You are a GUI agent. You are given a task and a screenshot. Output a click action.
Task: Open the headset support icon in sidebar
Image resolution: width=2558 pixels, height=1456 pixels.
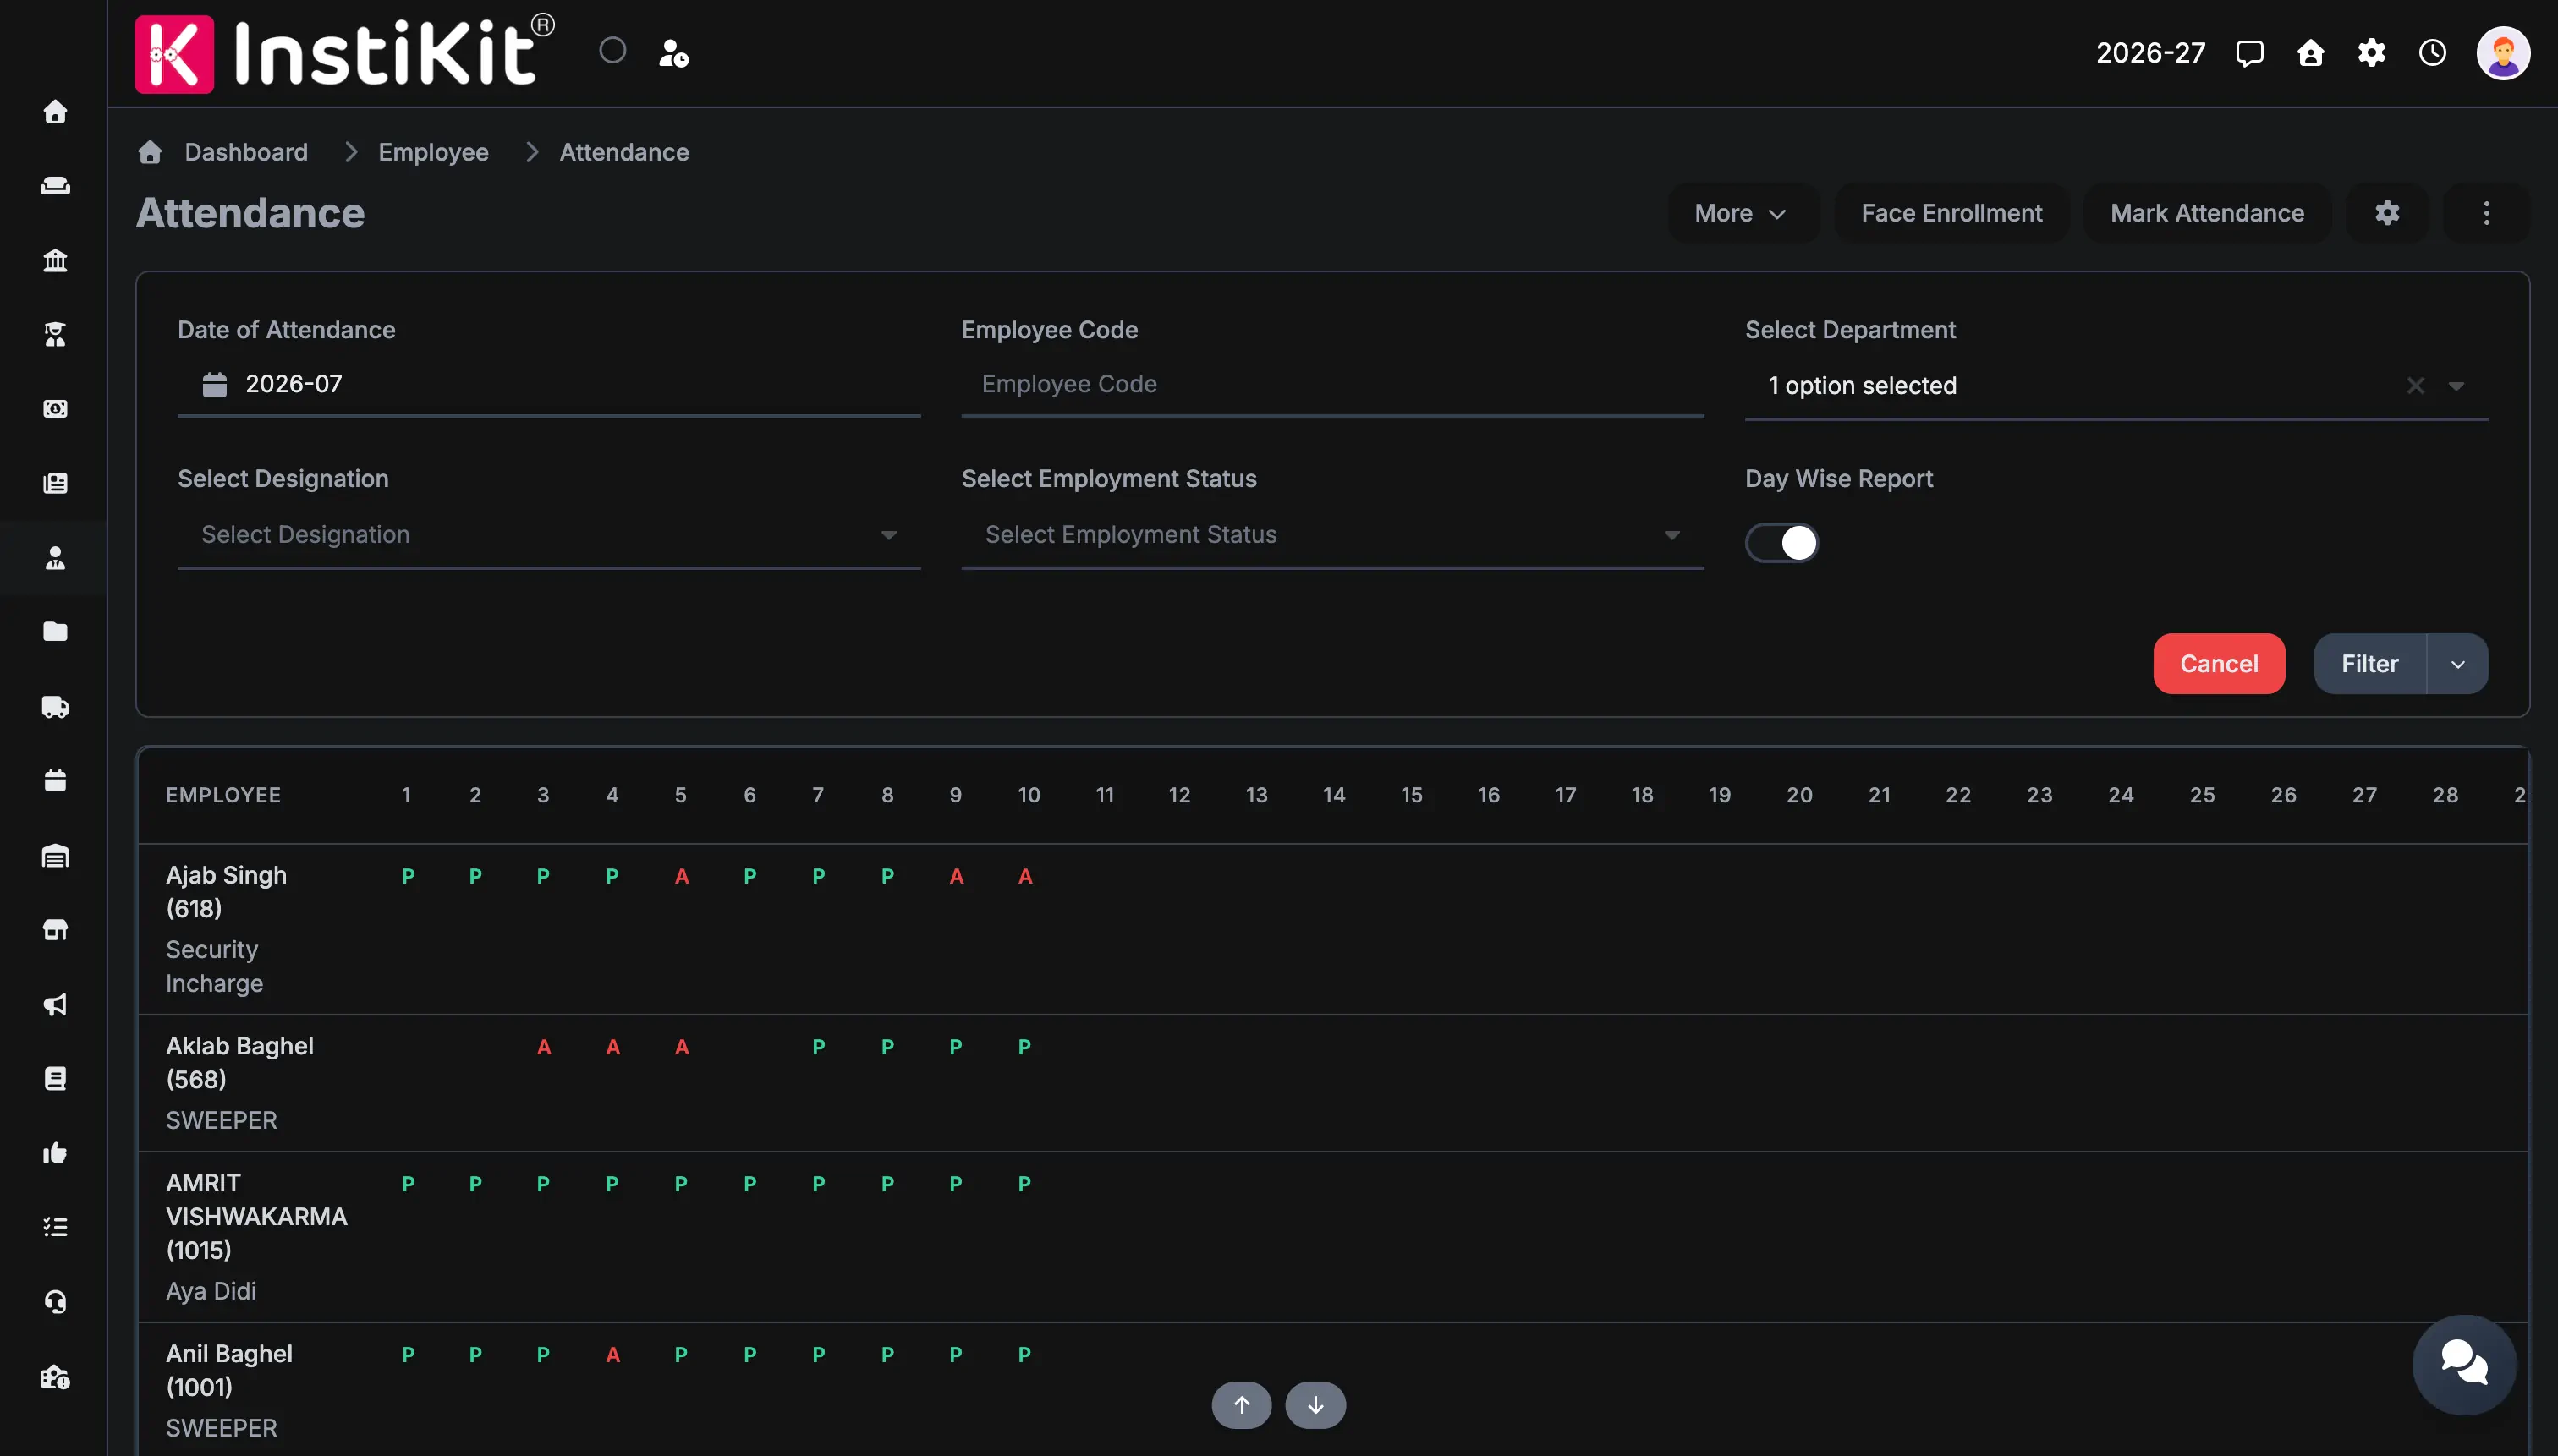55,1302
